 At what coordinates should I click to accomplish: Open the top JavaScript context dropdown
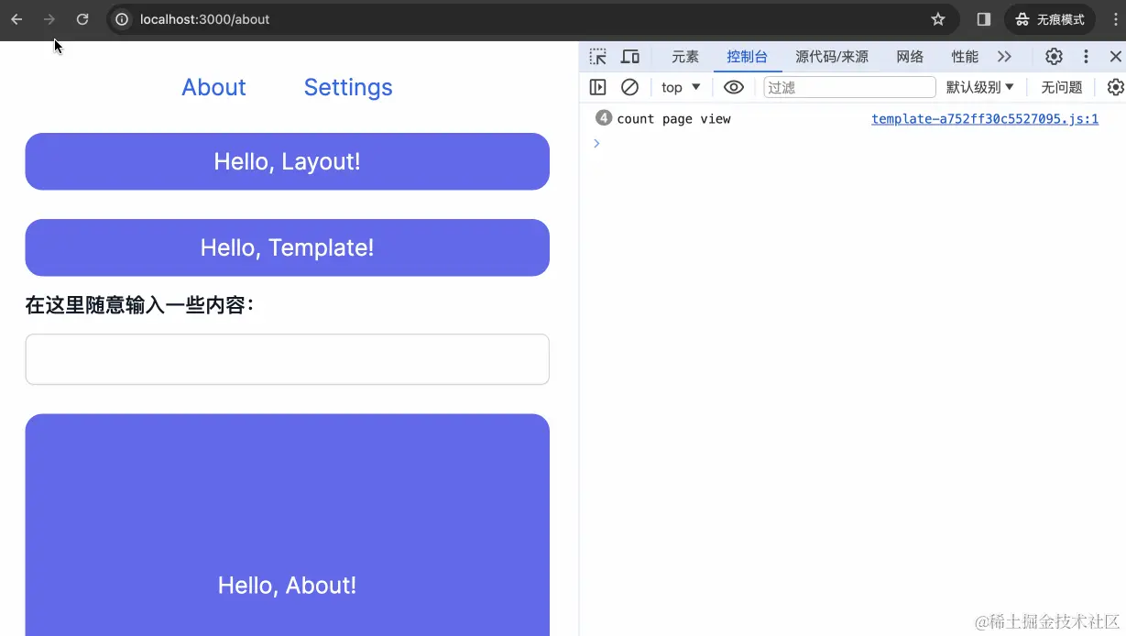pos(681,87)
